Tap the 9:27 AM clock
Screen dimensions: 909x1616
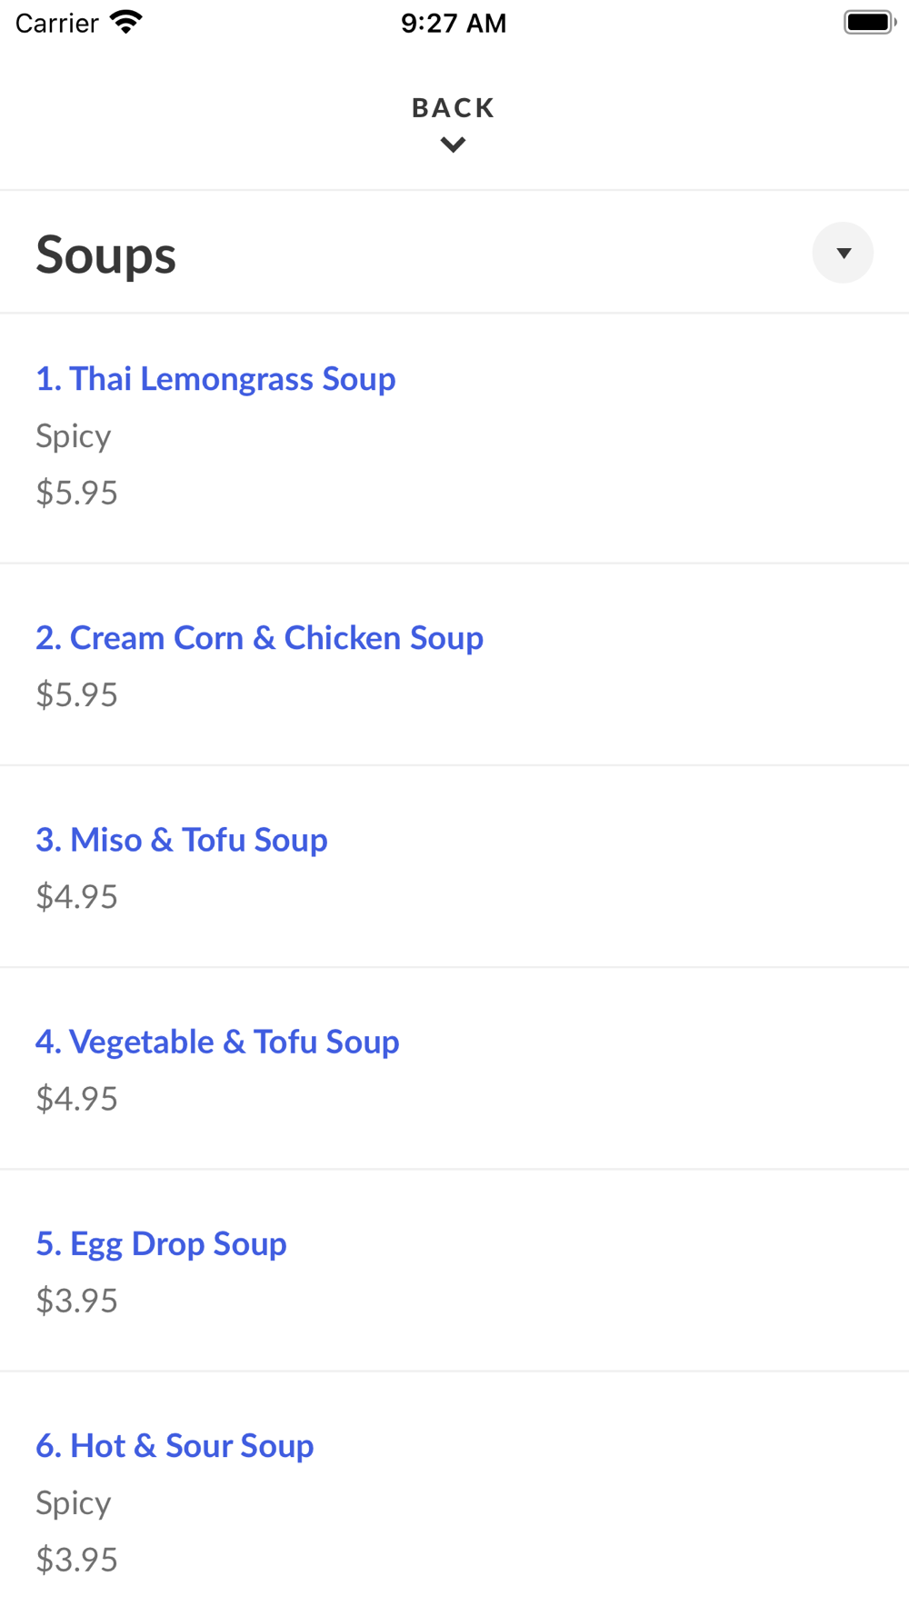(454, 23)
